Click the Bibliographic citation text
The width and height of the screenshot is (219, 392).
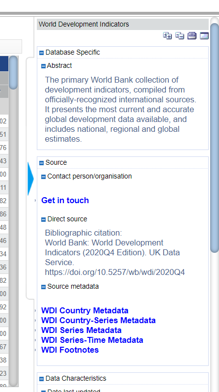pos(83,233)
